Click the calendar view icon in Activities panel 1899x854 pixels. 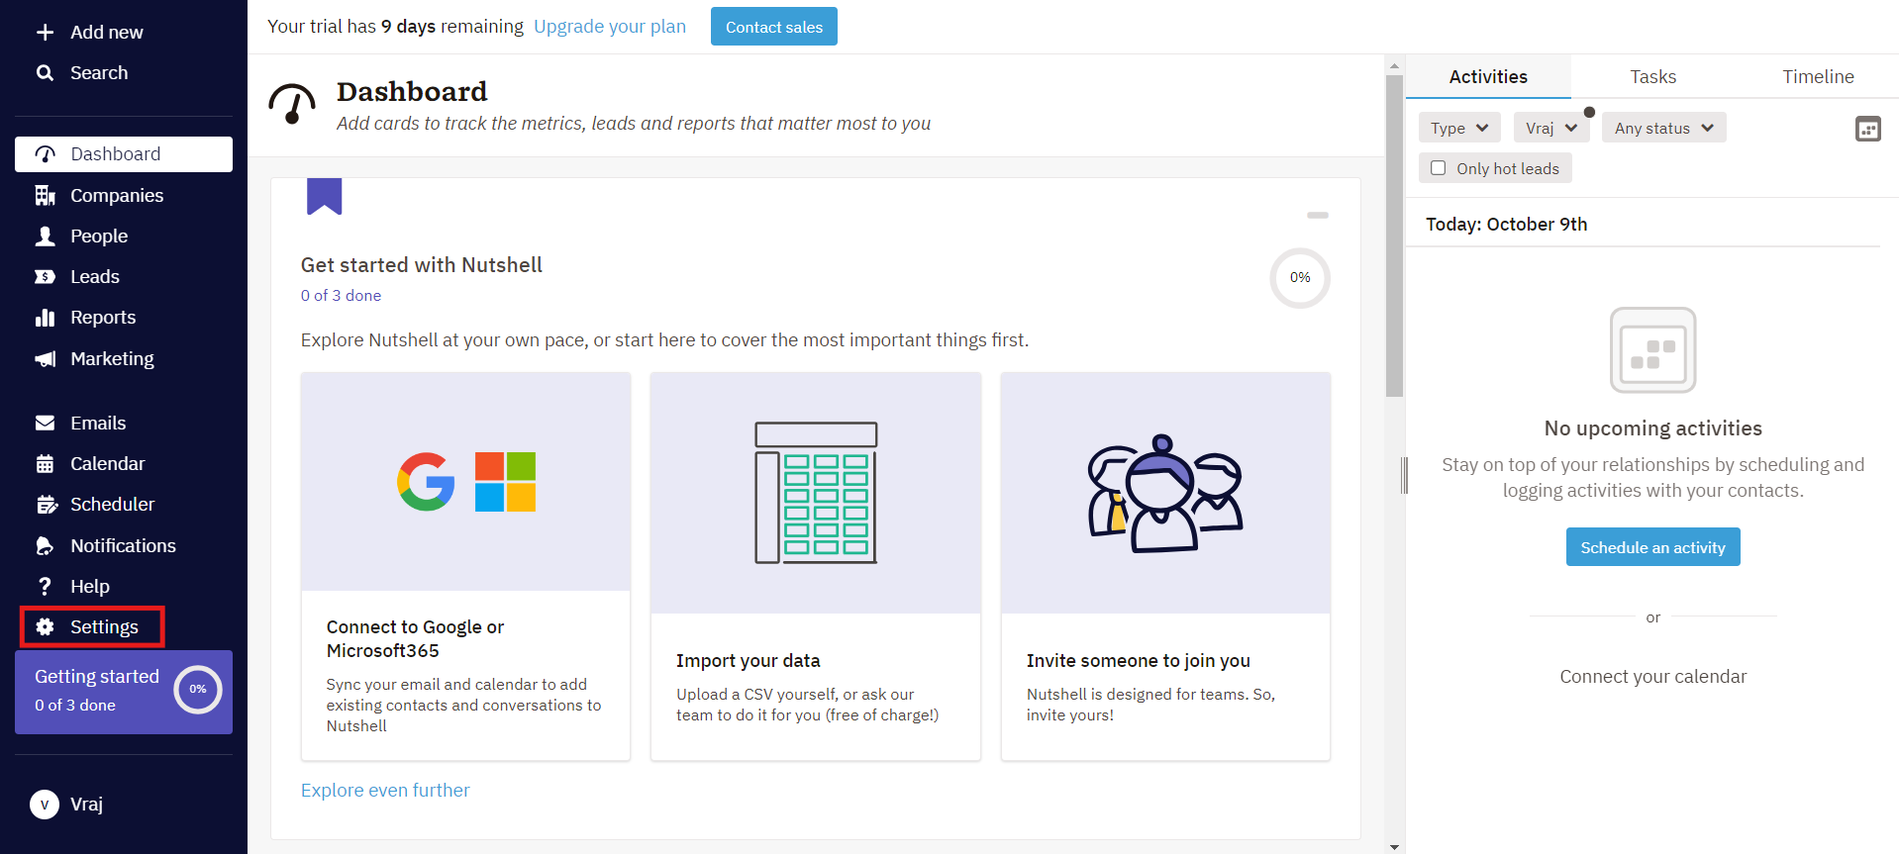click(x=1867, y=129)
